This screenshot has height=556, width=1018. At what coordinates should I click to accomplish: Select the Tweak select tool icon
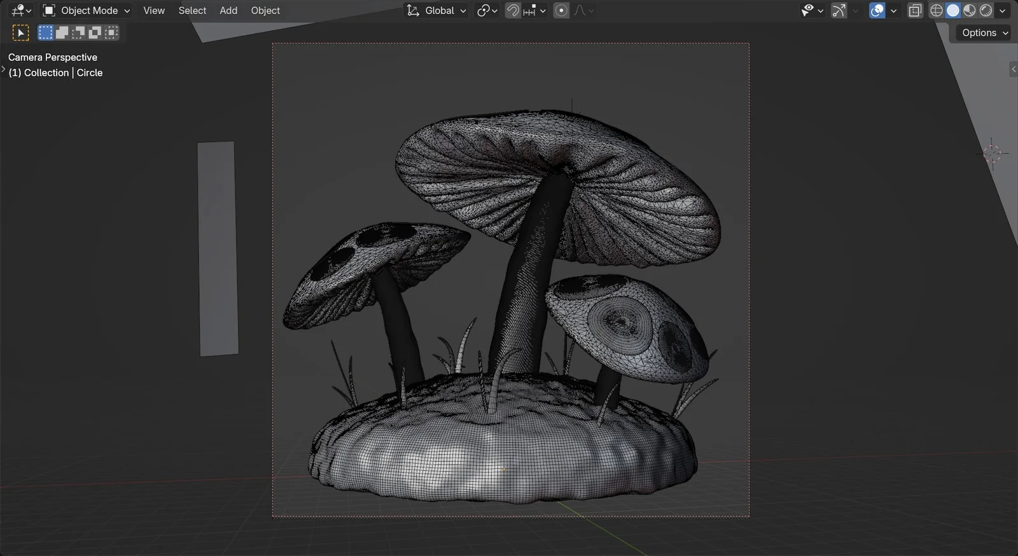[x=20, y=32]
